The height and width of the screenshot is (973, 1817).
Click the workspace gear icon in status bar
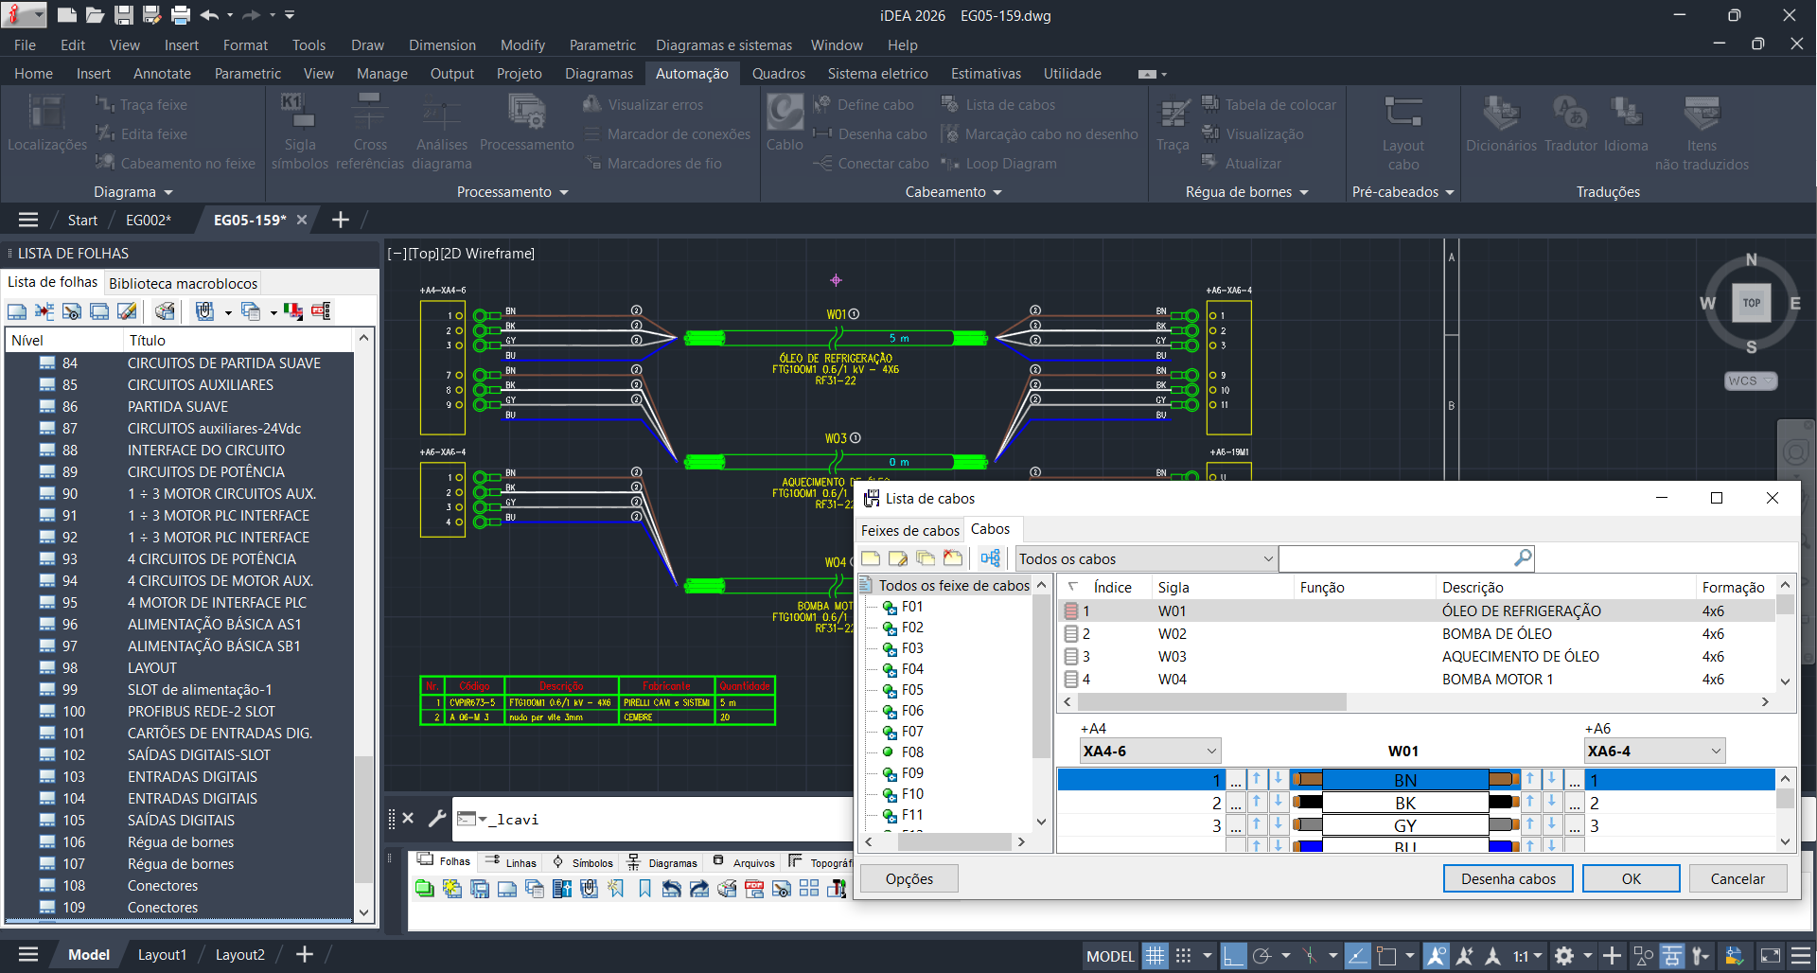1564,956
